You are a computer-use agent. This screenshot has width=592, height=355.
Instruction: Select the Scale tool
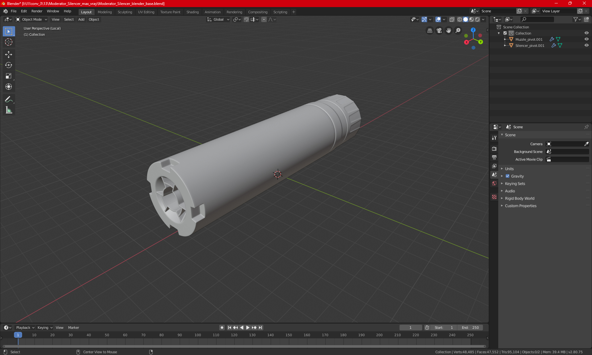click(x=9, y=76)
